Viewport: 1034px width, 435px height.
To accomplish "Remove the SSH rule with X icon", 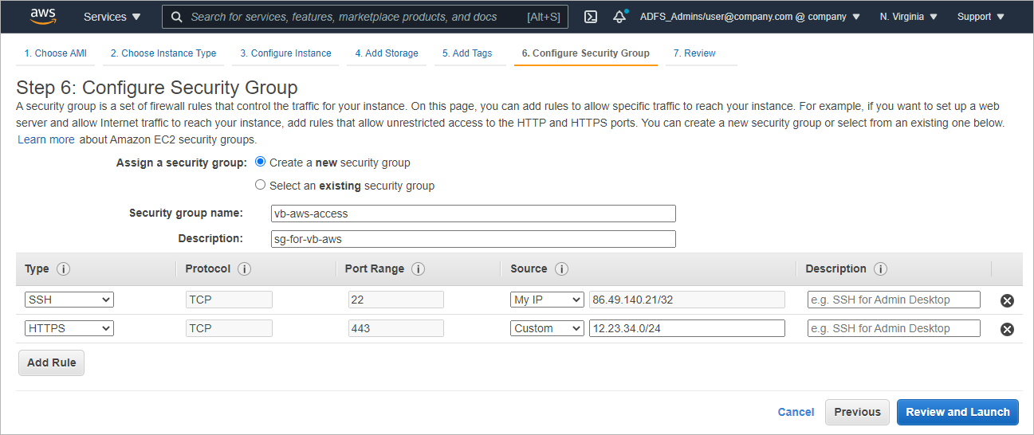I will [x=1007, y=300].
